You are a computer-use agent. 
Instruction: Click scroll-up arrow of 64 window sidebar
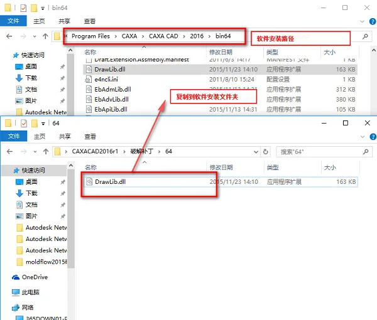71,166
